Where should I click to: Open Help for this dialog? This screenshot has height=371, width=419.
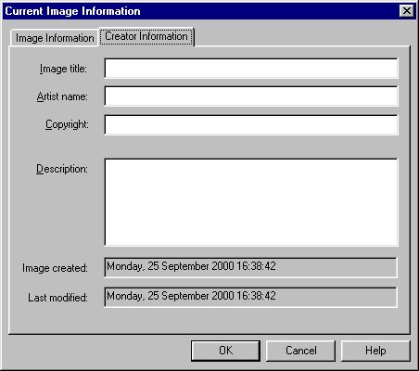(x=375, y=351)
